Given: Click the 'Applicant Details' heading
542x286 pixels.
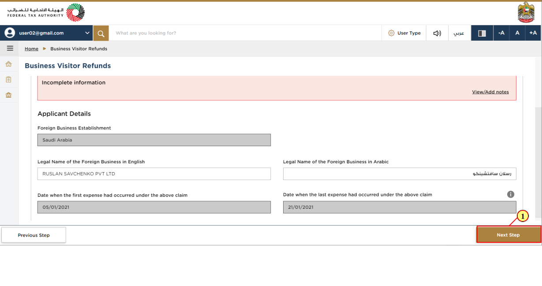Looking at the screenshot, I should point(64,114).
